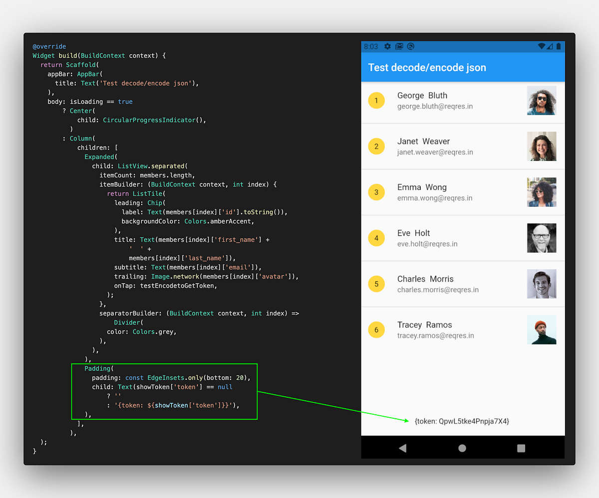Tap the Recent apps square button
The height and width of the screenshot is (498, 599).
tap(521, 448)
